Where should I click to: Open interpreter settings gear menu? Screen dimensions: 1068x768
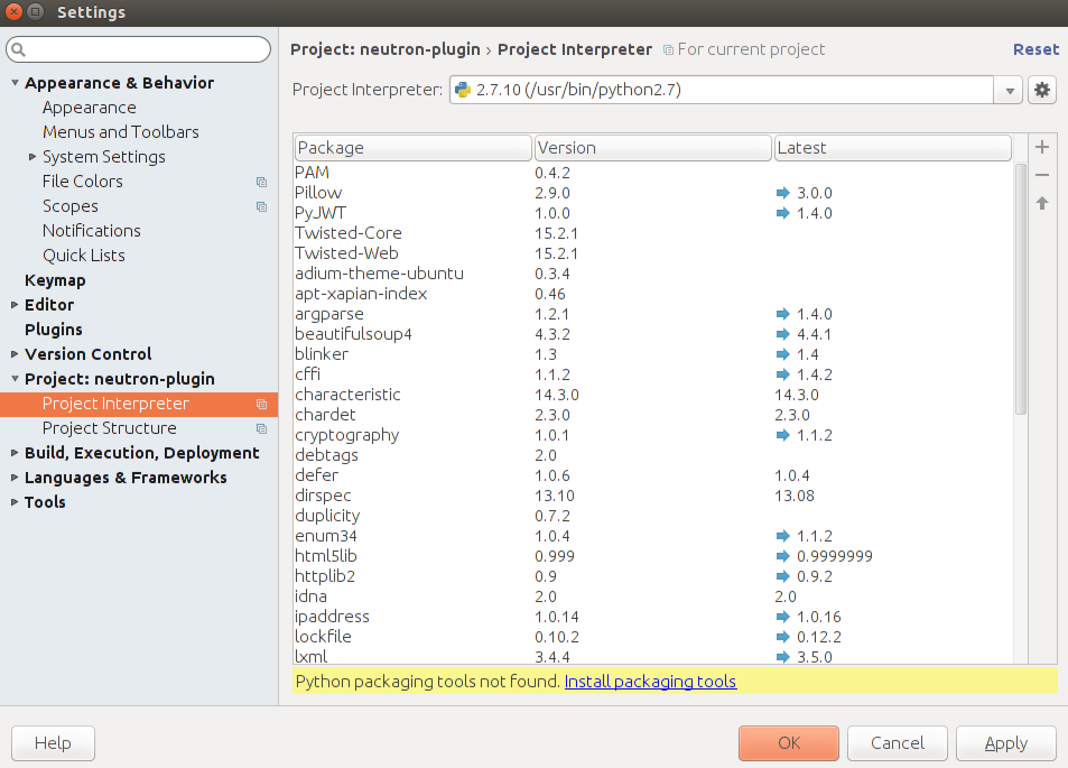pyautogui.click(x=1042, y=90)
